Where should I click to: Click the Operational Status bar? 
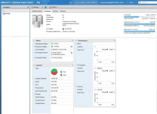[139, 24]
